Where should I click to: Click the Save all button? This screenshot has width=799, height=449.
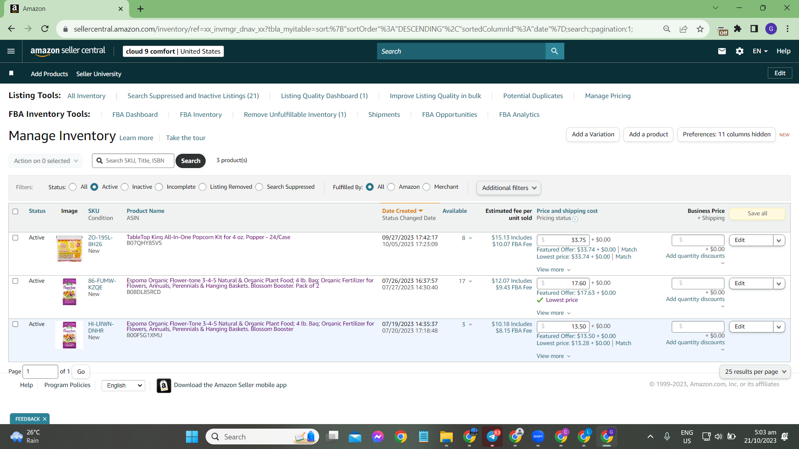(757, 214)
